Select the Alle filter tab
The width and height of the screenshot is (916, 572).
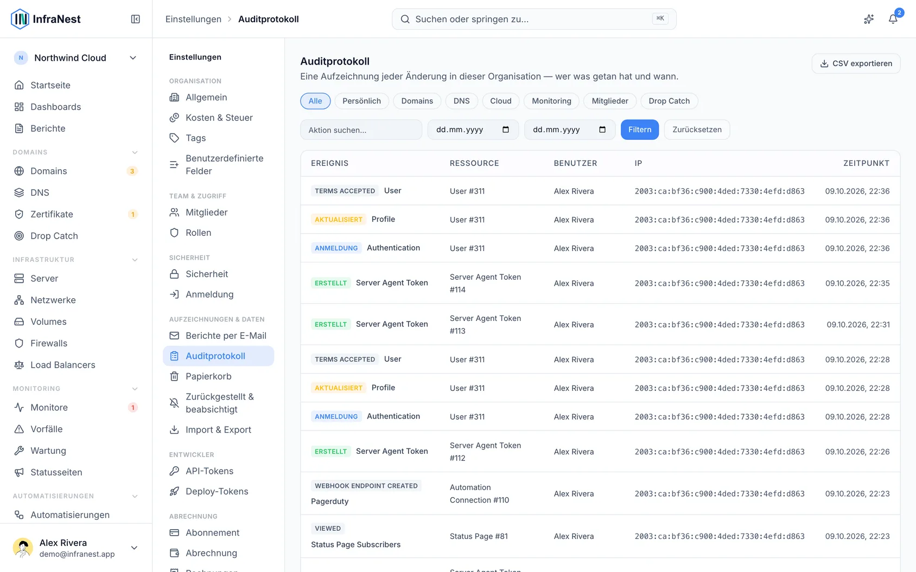[315, 101]
